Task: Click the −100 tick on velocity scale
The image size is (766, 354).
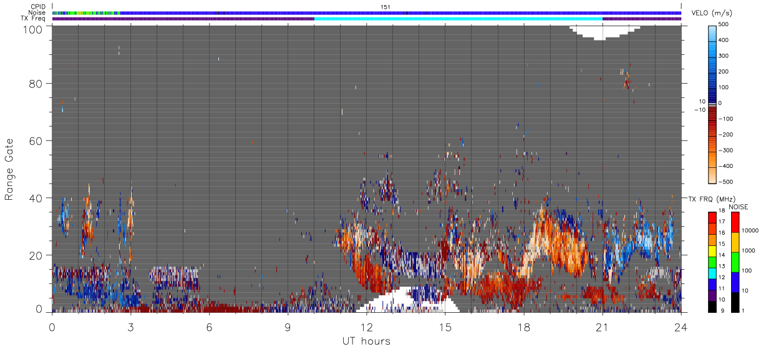Action: pos(725,119)
